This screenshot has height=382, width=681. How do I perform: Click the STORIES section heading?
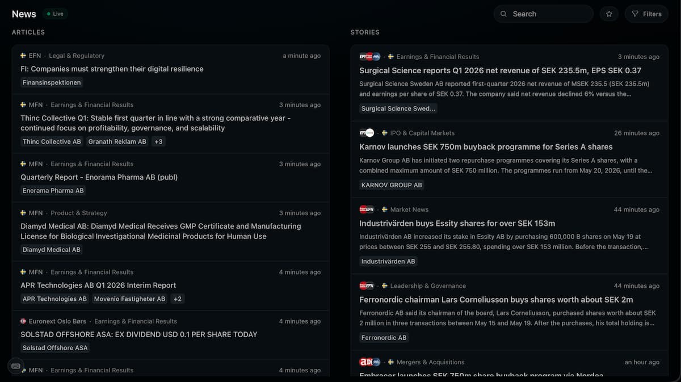tap(365, 32)
